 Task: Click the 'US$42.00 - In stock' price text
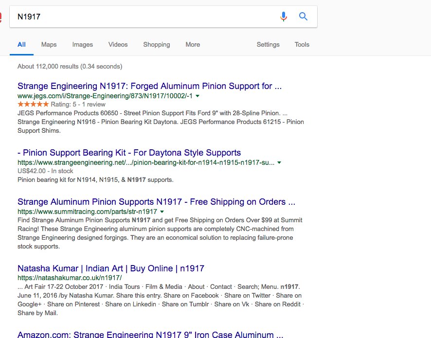[x=45, y=171]
